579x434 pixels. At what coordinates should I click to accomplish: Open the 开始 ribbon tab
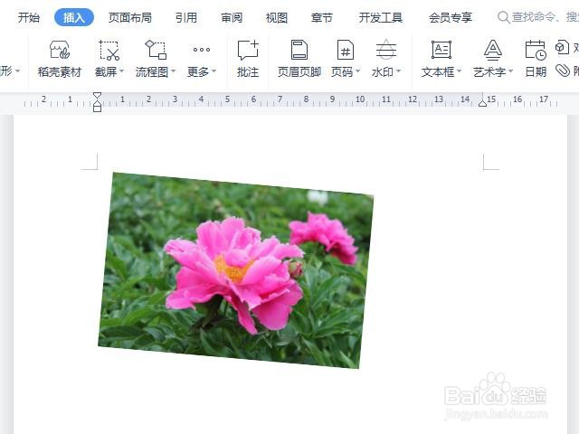[28, 17]
